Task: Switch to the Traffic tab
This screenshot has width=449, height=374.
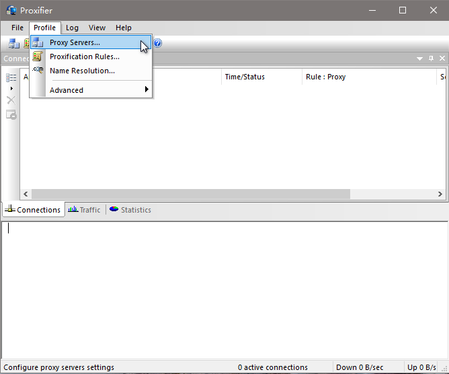Action: click(85, 210)
